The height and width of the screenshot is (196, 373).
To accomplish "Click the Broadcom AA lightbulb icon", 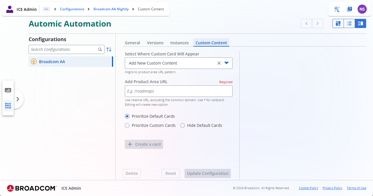I will (34, 61).
